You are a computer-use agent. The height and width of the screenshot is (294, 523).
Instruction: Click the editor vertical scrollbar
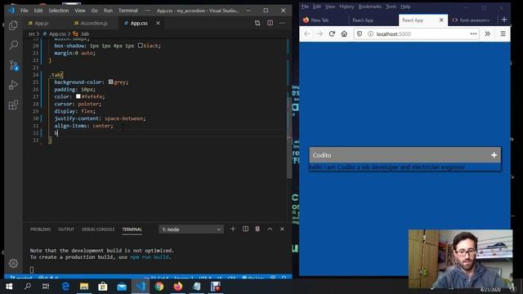point(289,138)
